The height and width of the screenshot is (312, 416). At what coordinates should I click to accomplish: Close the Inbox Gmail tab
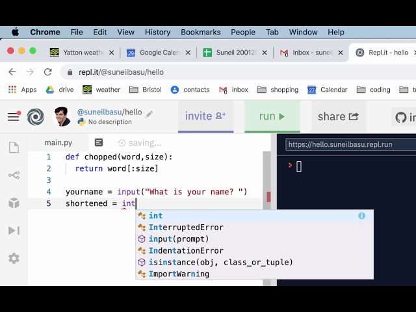click(x=341, y=53)
